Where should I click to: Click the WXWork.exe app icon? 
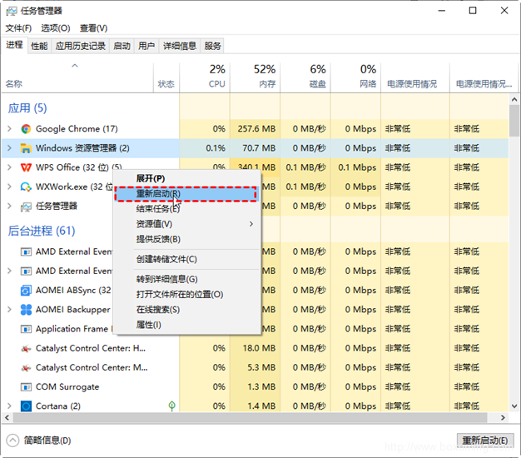point(26,187)
